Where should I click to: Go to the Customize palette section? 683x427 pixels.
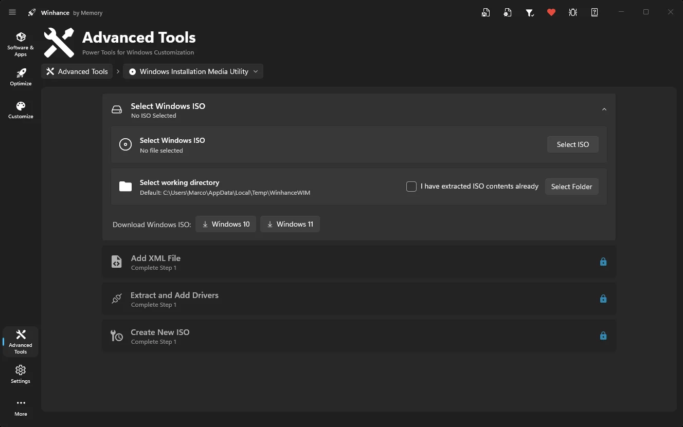pyautogui.click(x=21, y=110)
